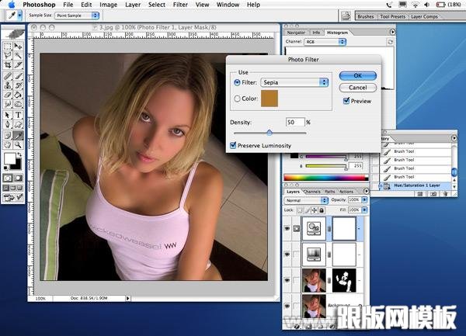Select the Eyedropper tool in toolbox
466x336 pixels.
[18, 135]
